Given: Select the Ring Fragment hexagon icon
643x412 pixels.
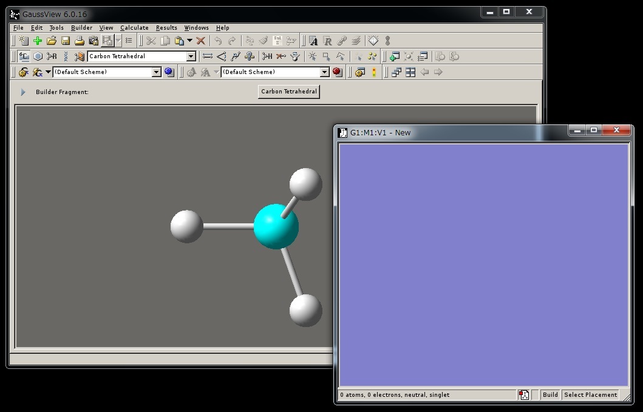Looking at the screenshot, I should (x=38, y=56).
